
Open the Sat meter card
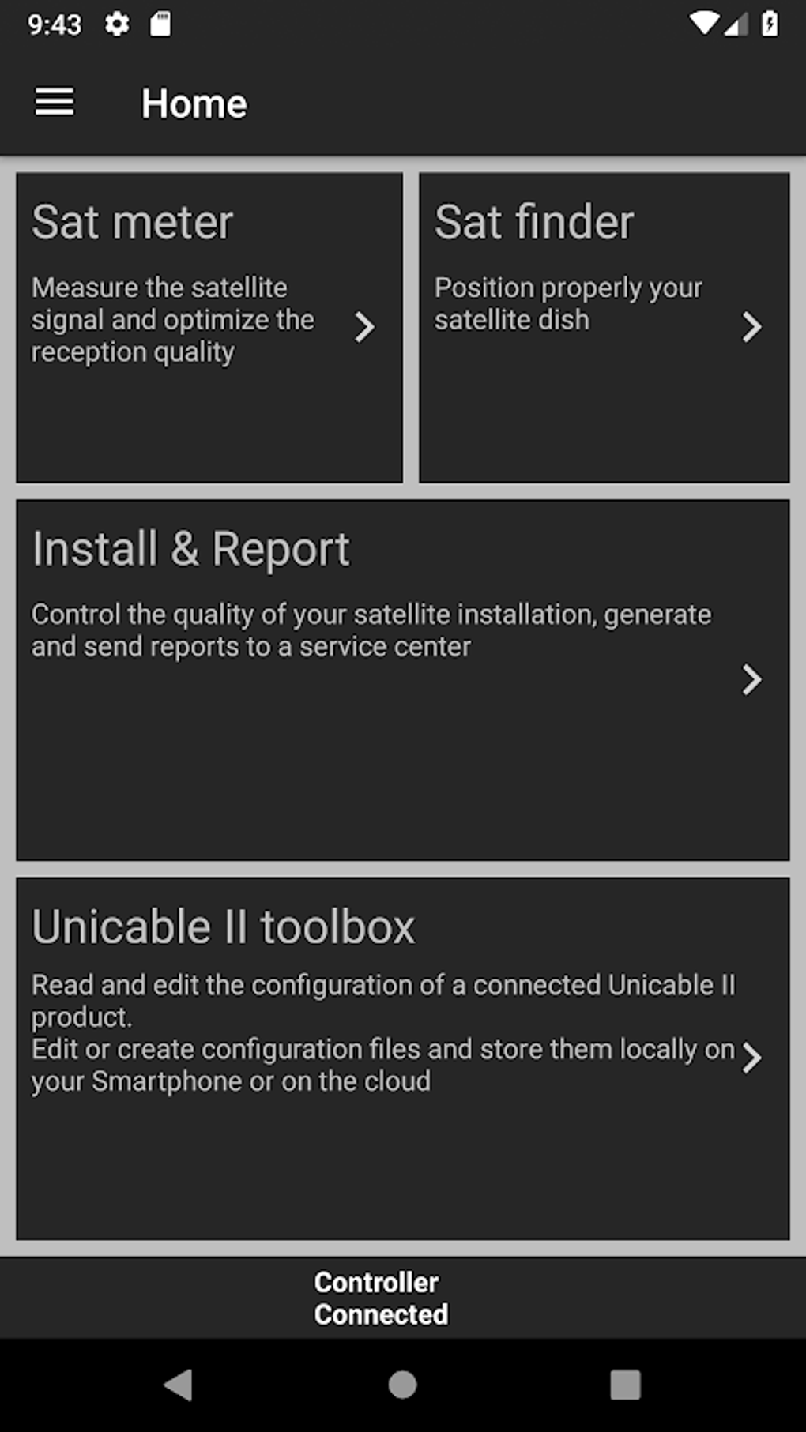tap(209, 326)
